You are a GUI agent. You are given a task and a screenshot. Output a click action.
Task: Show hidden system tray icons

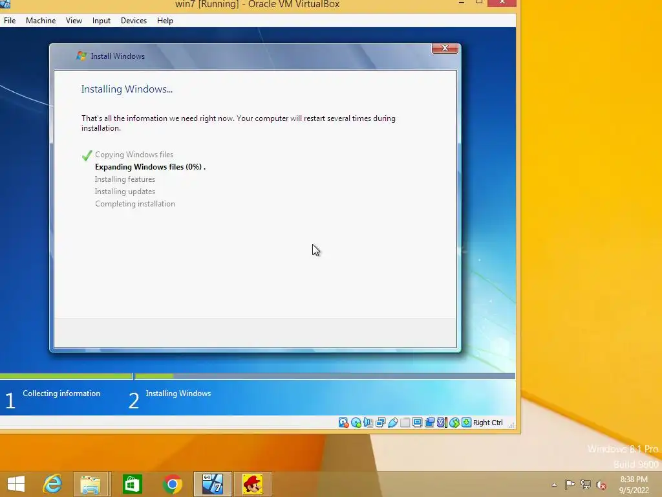pyautogui.click(x=554, y=485)
